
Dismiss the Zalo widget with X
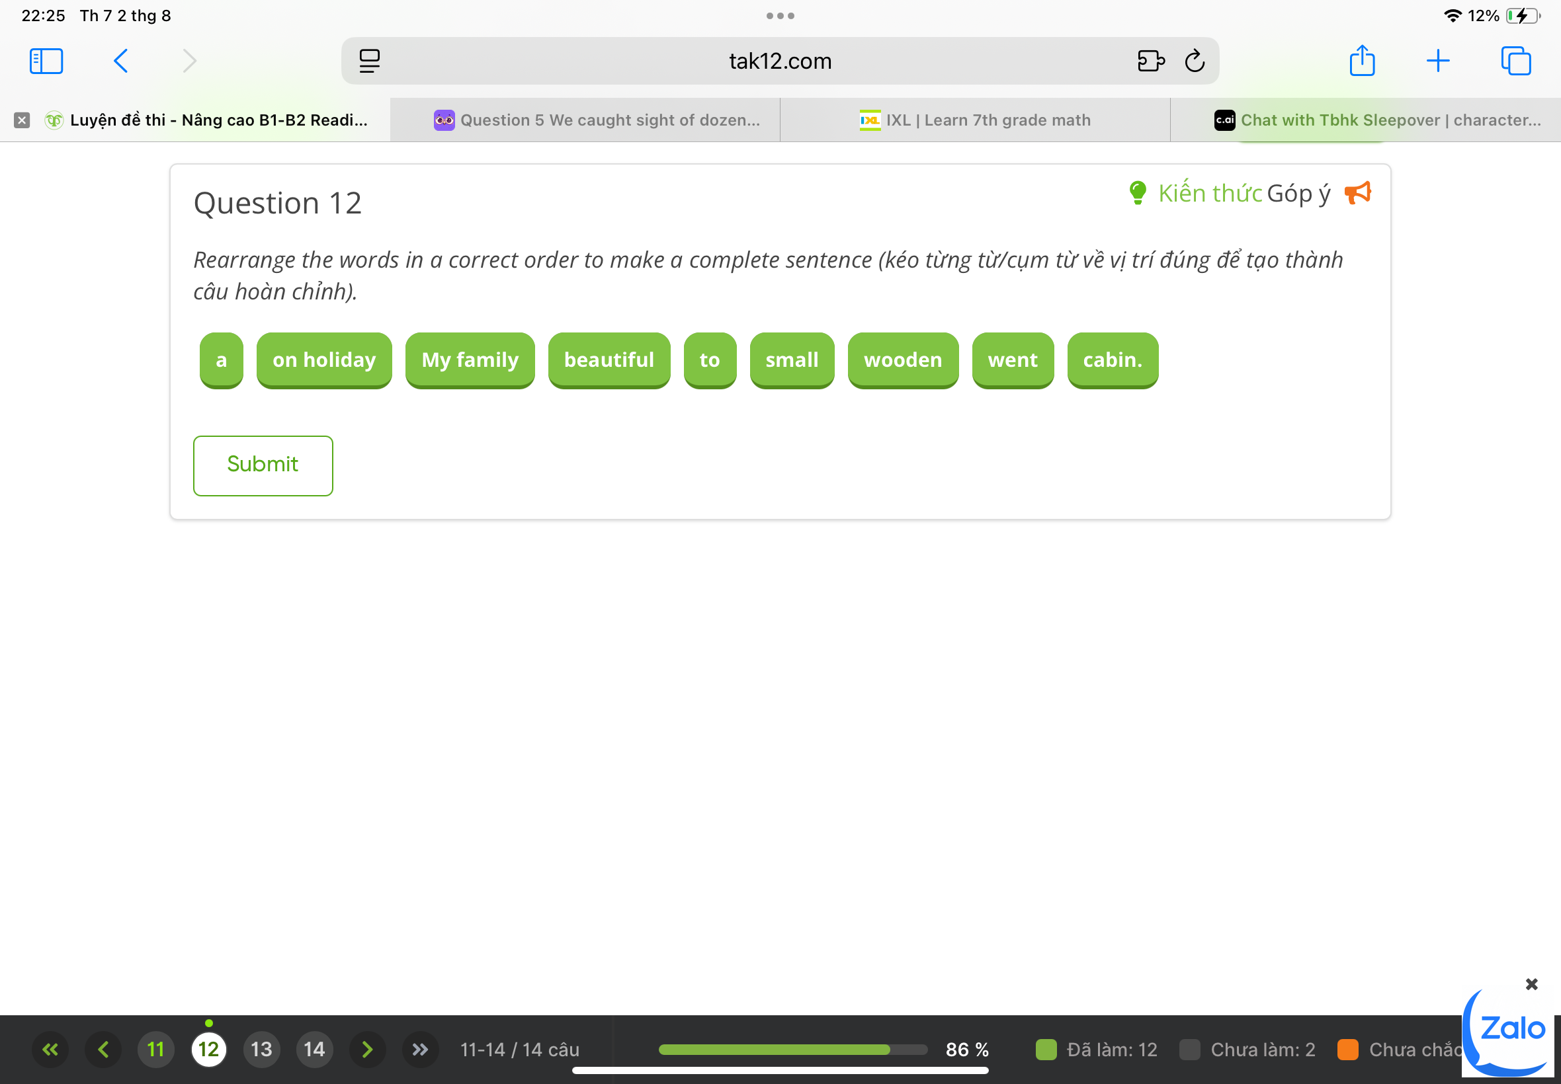click(x=1531, y=984)
